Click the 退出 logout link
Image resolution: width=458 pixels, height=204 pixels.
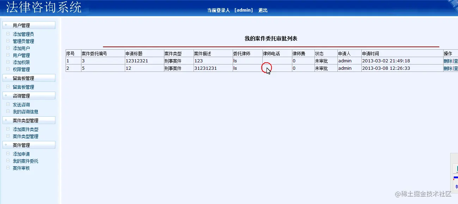pyautogui.click(x=263, y=10)
